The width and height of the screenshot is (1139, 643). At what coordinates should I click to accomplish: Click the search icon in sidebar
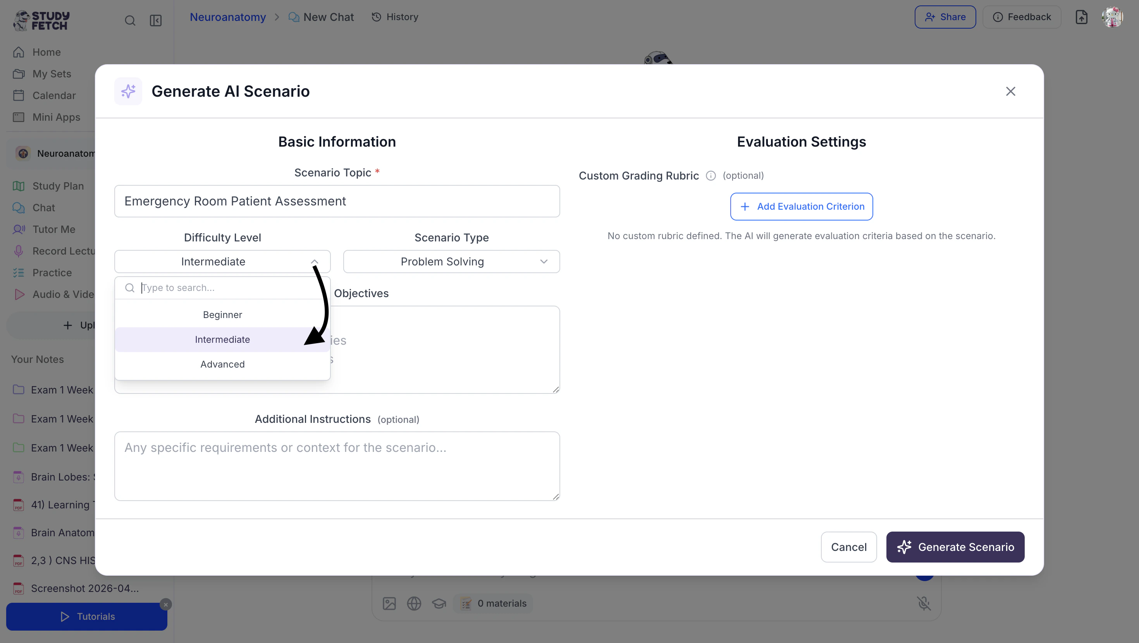coord(129,21)
